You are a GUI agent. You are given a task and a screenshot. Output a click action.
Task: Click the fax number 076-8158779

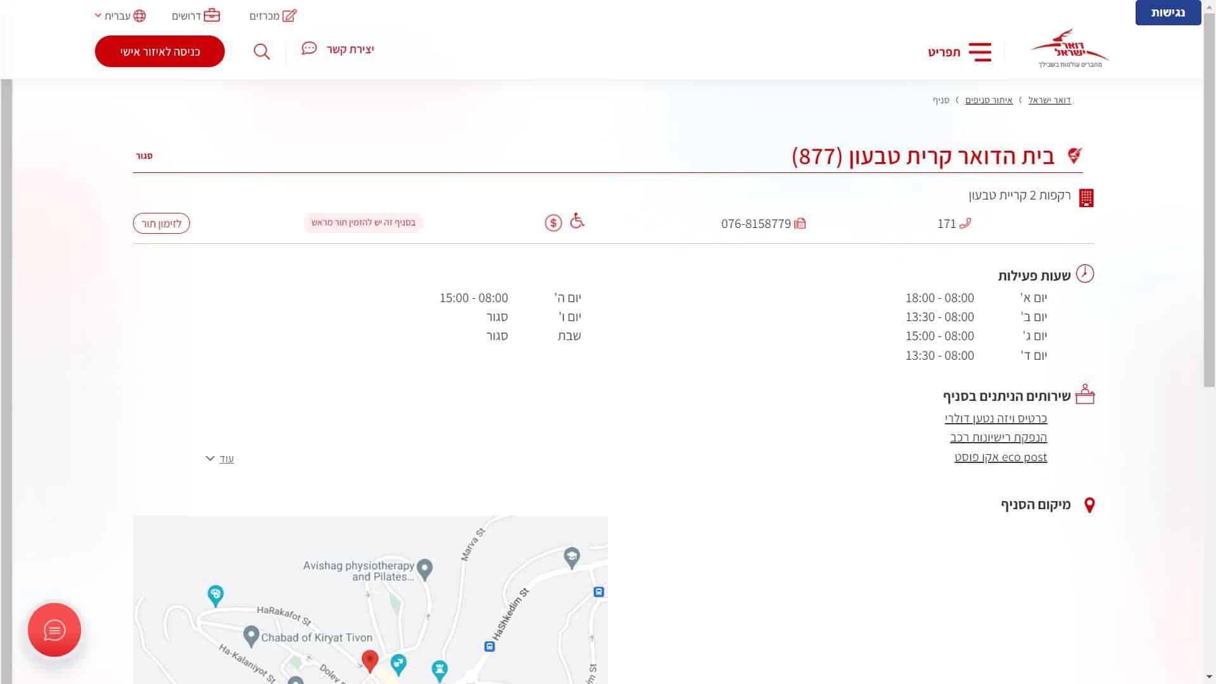click(x=756, y=224)
